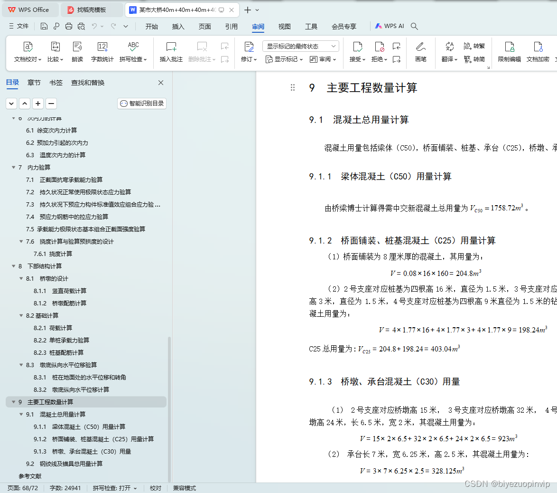Image resolution: width=557 pixels, height=493 pixels.
Task: Switch to 书签 navigation tab
Action: coord(56,83)
